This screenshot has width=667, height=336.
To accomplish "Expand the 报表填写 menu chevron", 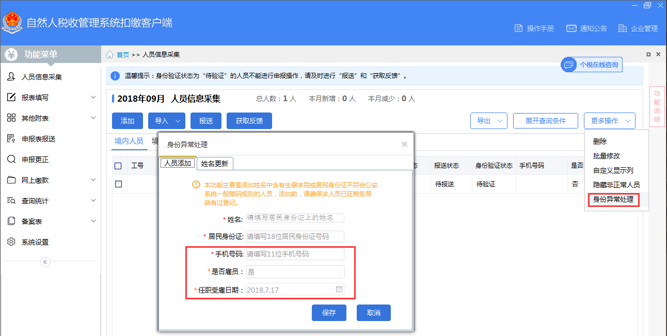I will click(x=93, y=98).
